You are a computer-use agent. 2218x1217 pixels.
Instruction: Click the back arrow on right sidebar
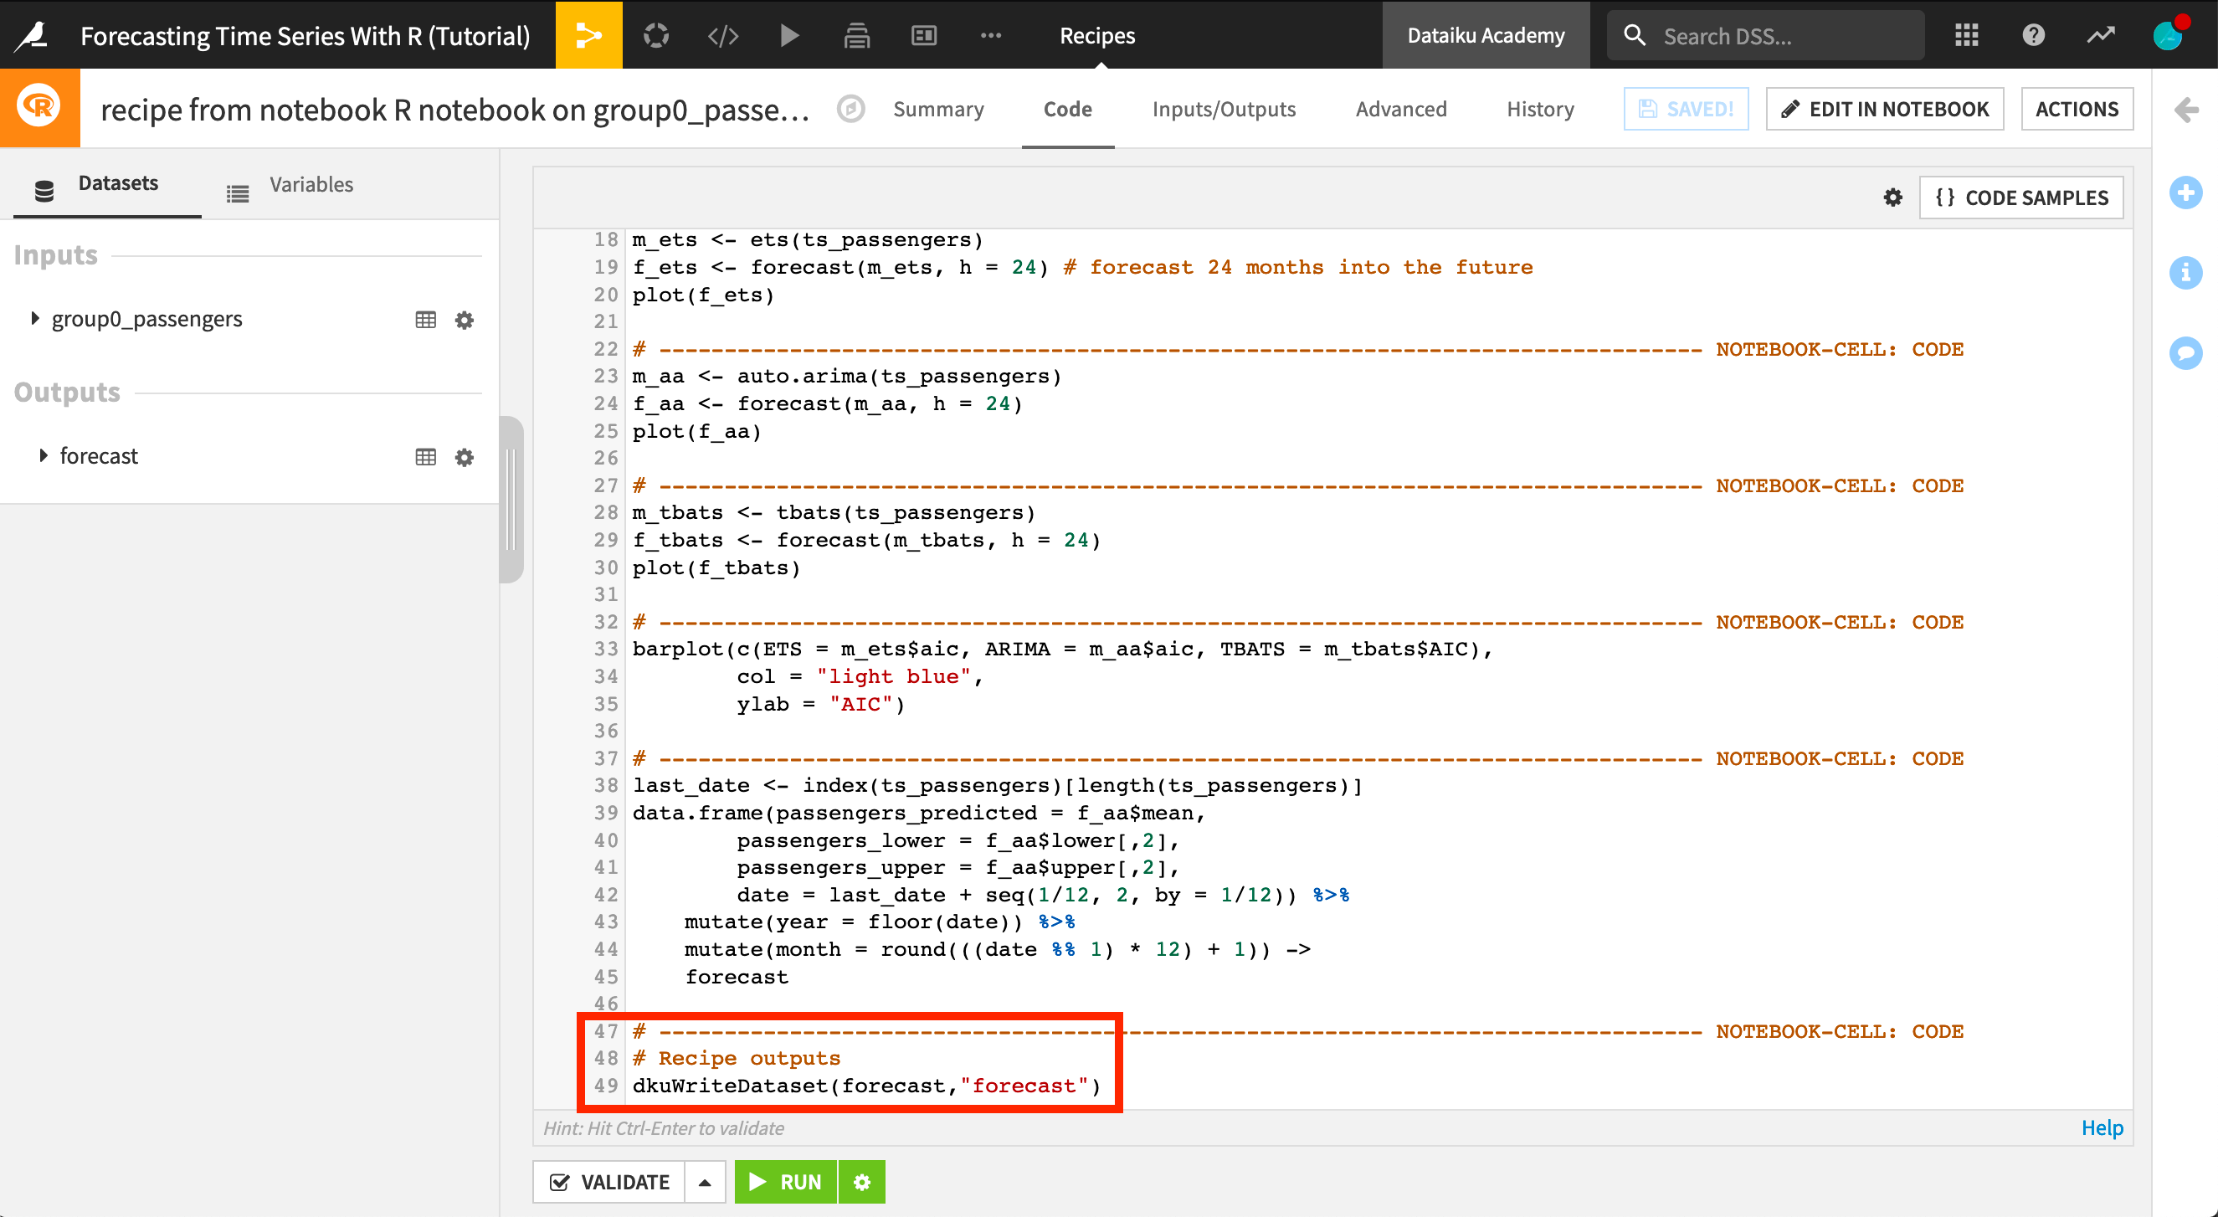click(2185, 110)
